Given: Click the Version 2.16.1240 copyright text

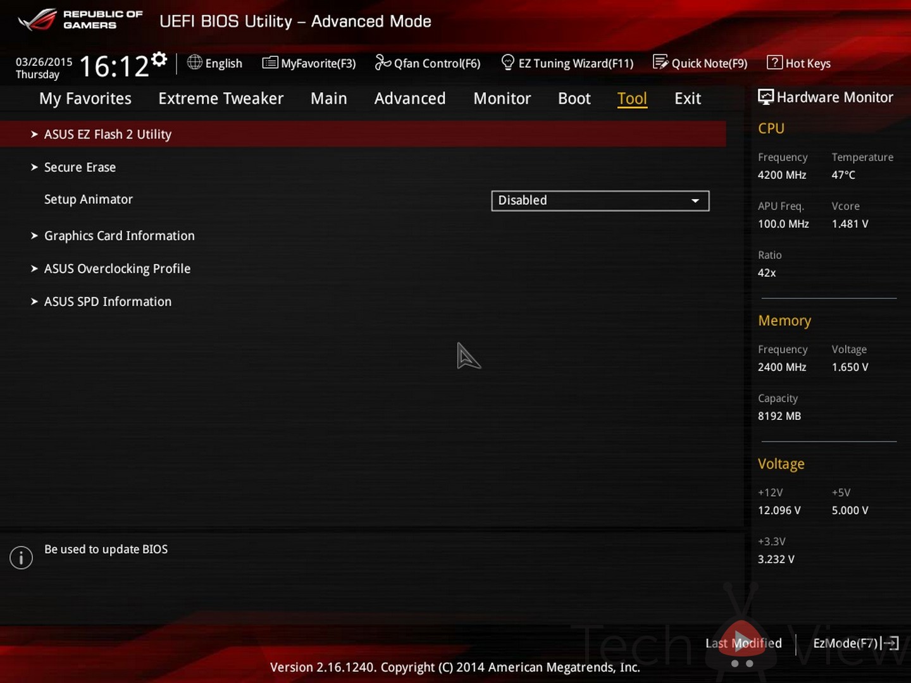Looking at the screenshot, I should pyautogui.click(x=455, y=667).
